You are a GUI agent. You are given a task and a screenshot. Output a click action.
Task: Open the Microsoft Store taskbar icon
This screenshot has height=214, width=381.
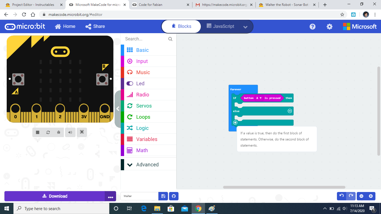tap(171, 208)
